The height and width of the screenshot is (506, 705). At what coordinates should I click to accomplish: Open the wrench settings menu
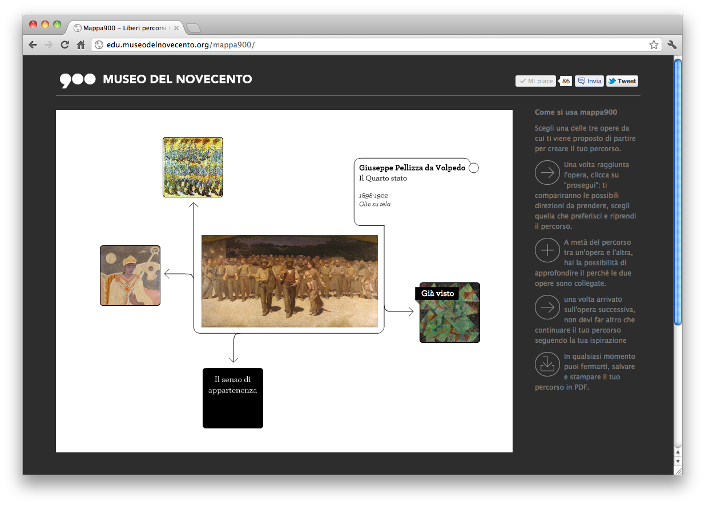click(672, 44)
